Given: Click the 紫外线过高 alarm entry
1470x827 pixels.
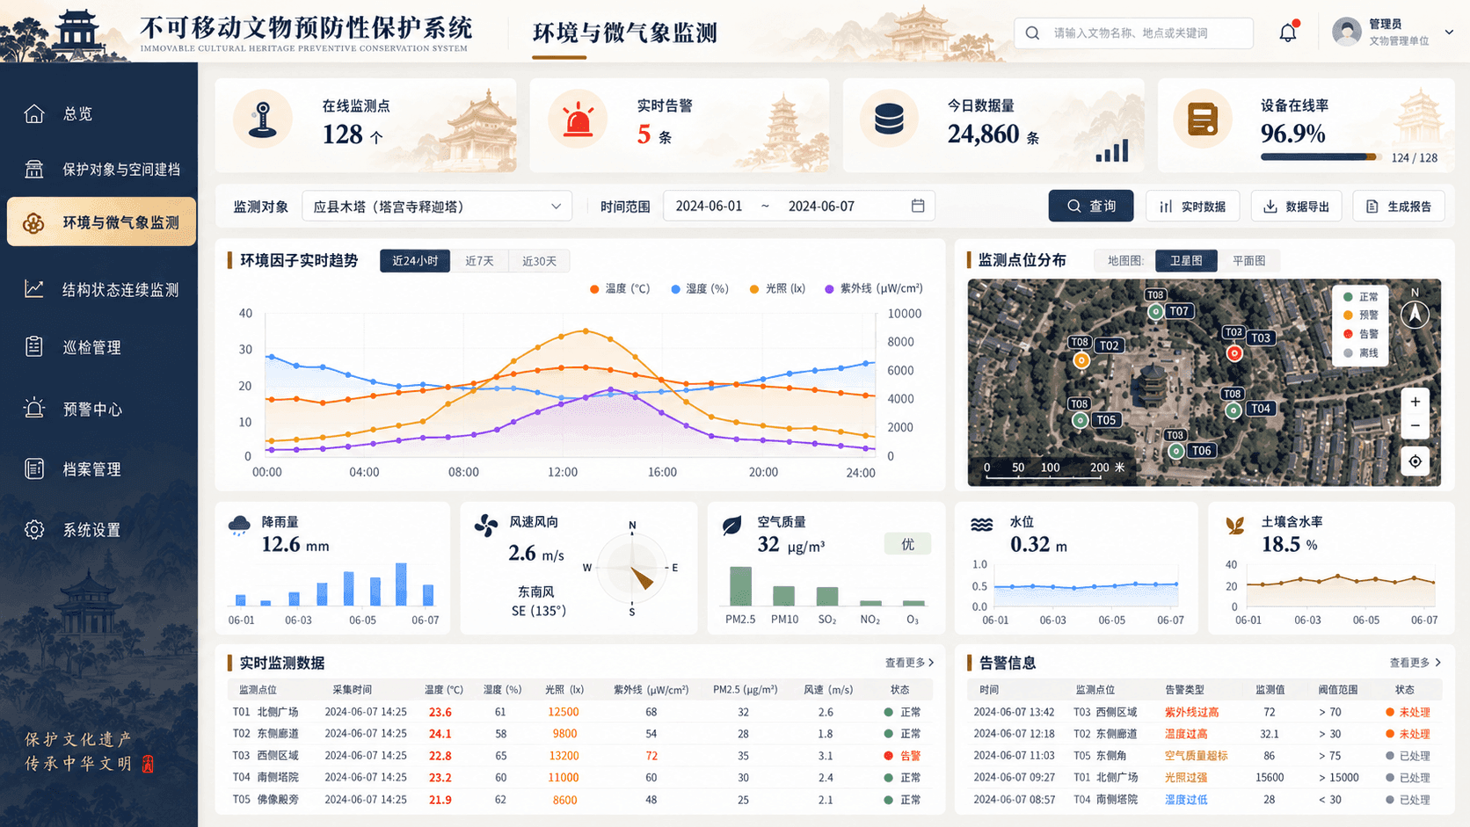Looking at the screenshot, I should [1191, 712].
